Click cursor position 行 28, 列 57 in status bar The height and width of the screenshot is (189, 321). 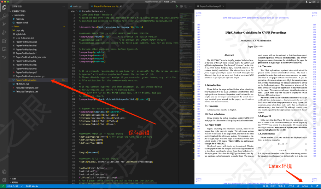point(269,186)
